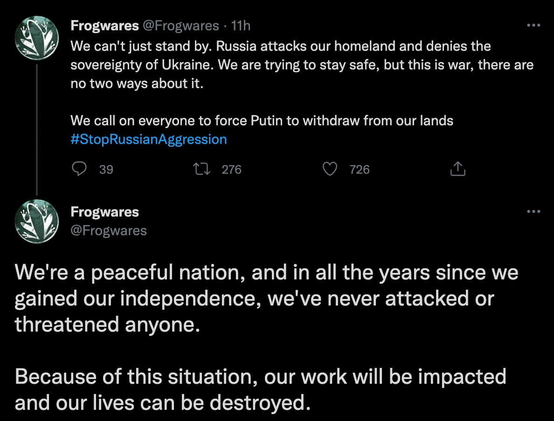
Task: Click the @Frogwares handle under the lower name
Action: tap(109, 231)
